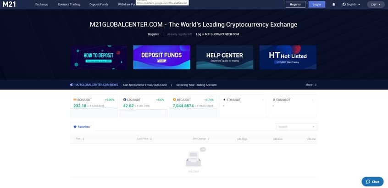The height and width of the screenshot is (188, 388).
Task: Open the notifications bell icon
Action: click(x=333, y=5)
